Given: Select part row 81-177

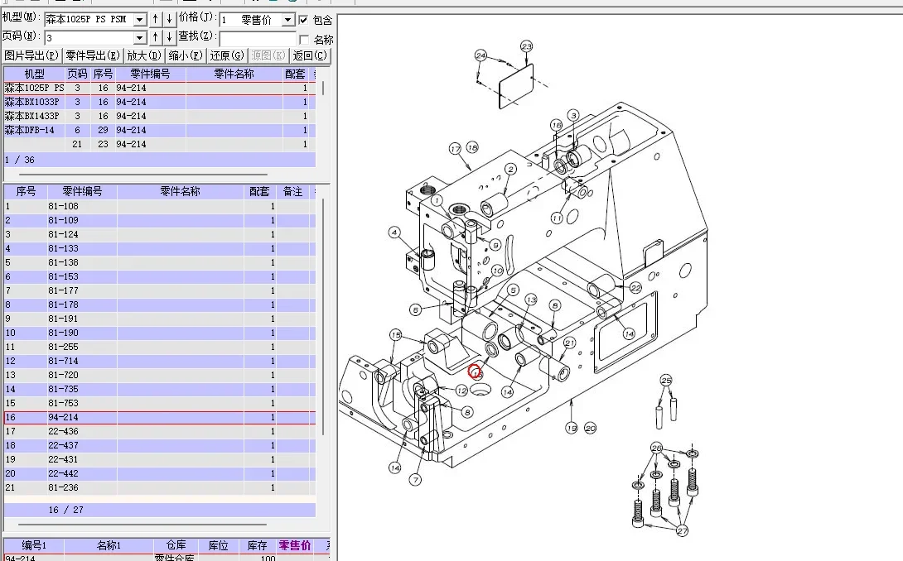Looking at the screenshot, I should tap(160, 290).
